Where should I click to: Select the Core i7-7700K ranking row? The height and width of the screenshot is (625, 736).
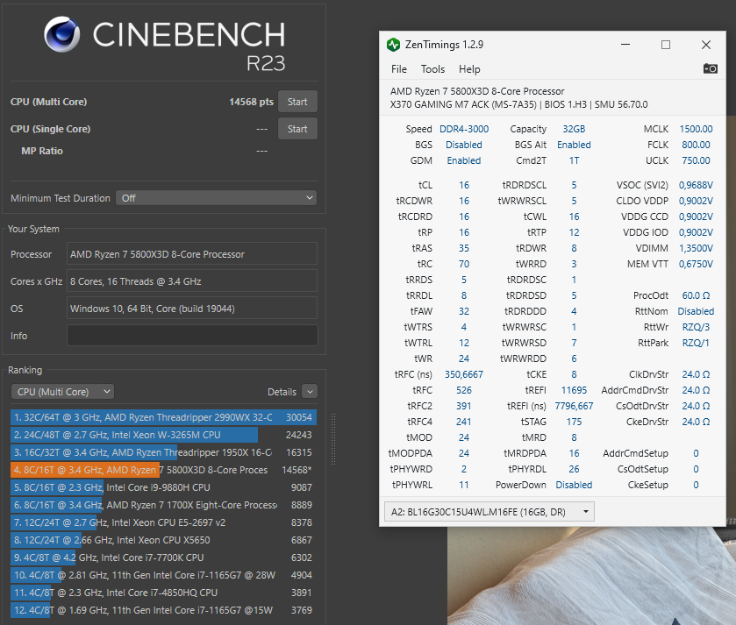click(163, 558)
